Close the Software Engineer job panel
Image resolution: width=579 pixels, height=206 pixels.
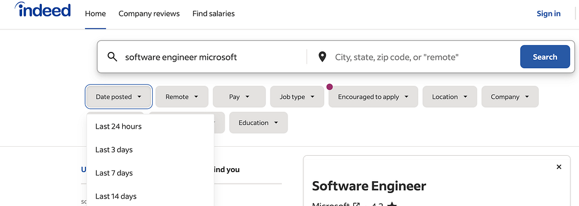tap(559, 167)
